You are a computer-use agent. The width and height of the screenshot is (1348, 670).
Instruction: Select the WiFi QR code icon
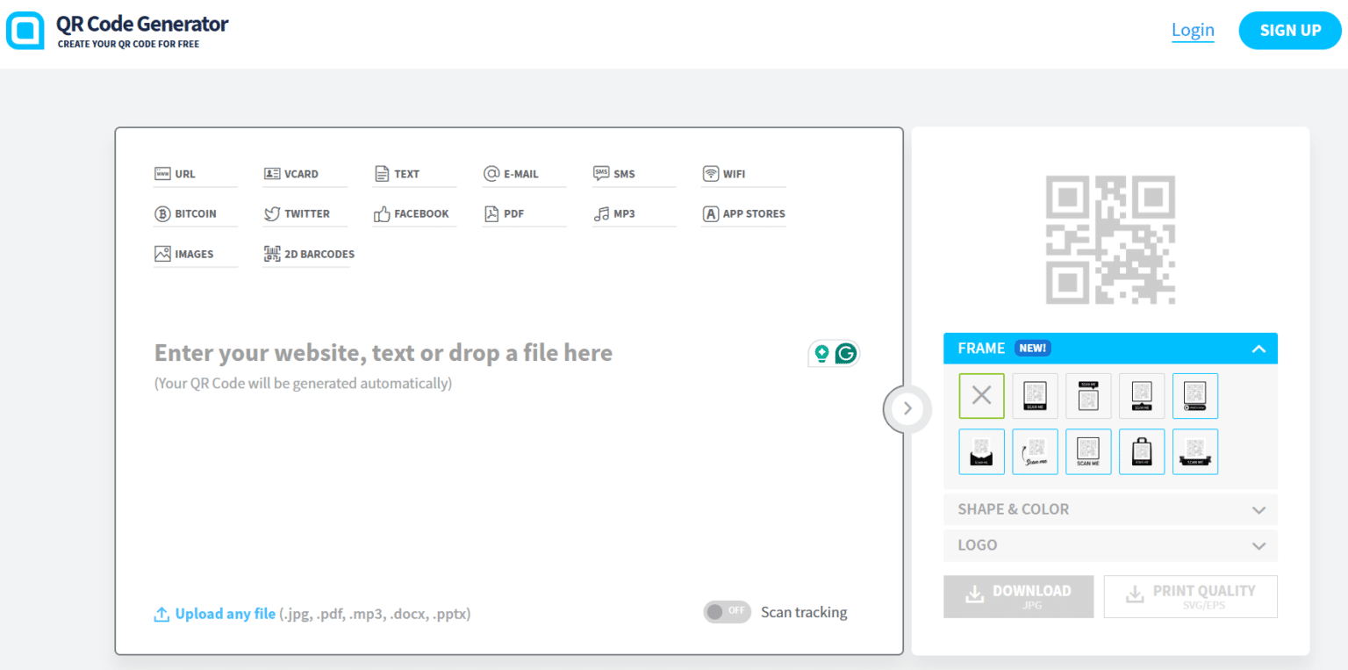[710, 174]
